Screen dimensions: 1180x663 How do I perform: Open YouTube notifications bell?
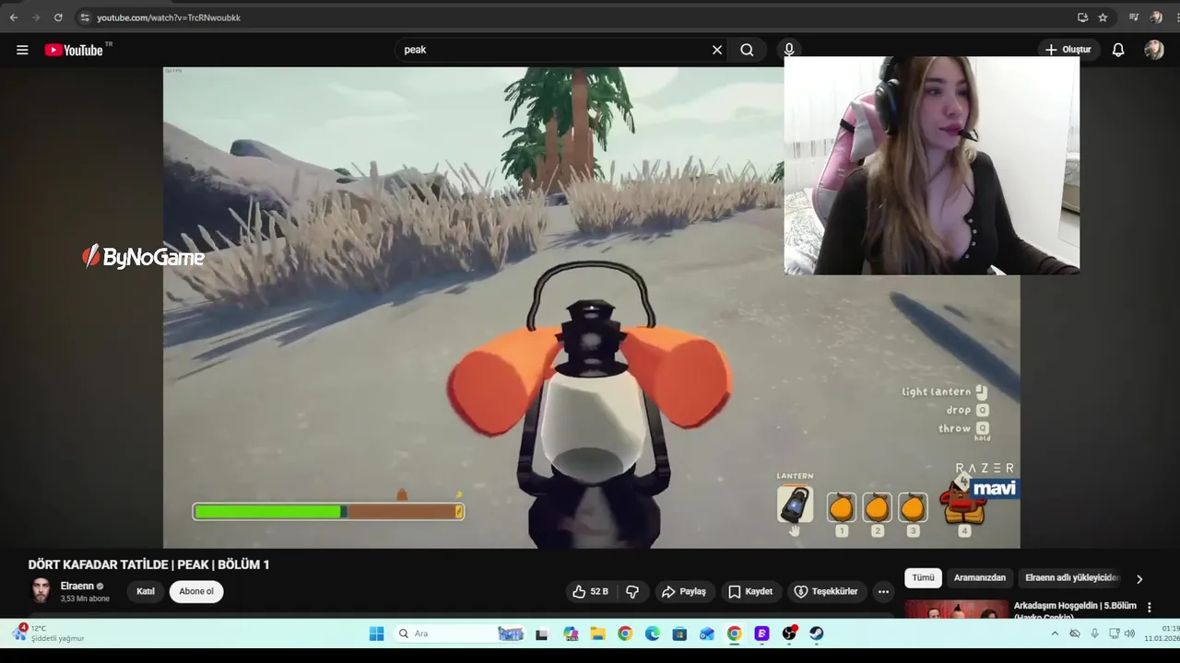pyautogui.click(x=1117, y=50)
